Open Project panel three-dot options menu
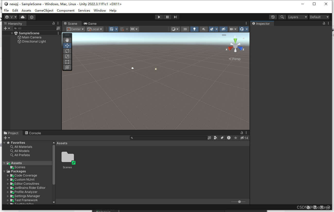 click(x=246, y=133)
